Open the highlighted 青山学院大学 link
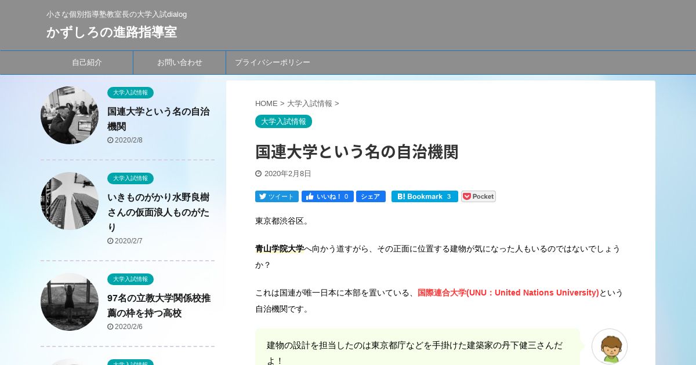The image size is (696, 365). tap(280, 249)
